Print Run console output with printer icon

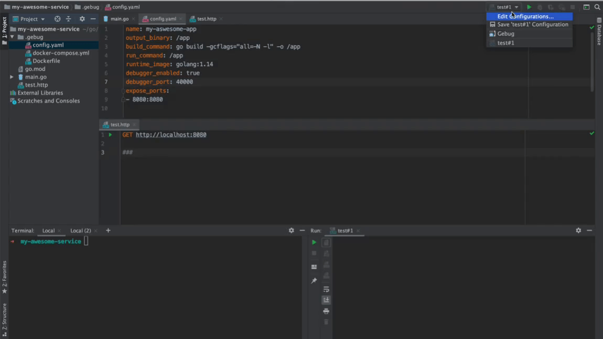[326, 311]
